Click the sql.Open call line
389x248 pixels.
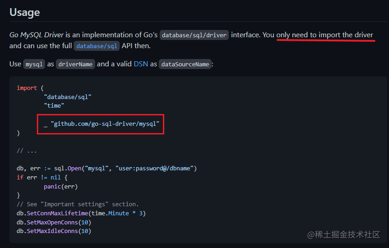pyautogui.click(x=106, y=169)
